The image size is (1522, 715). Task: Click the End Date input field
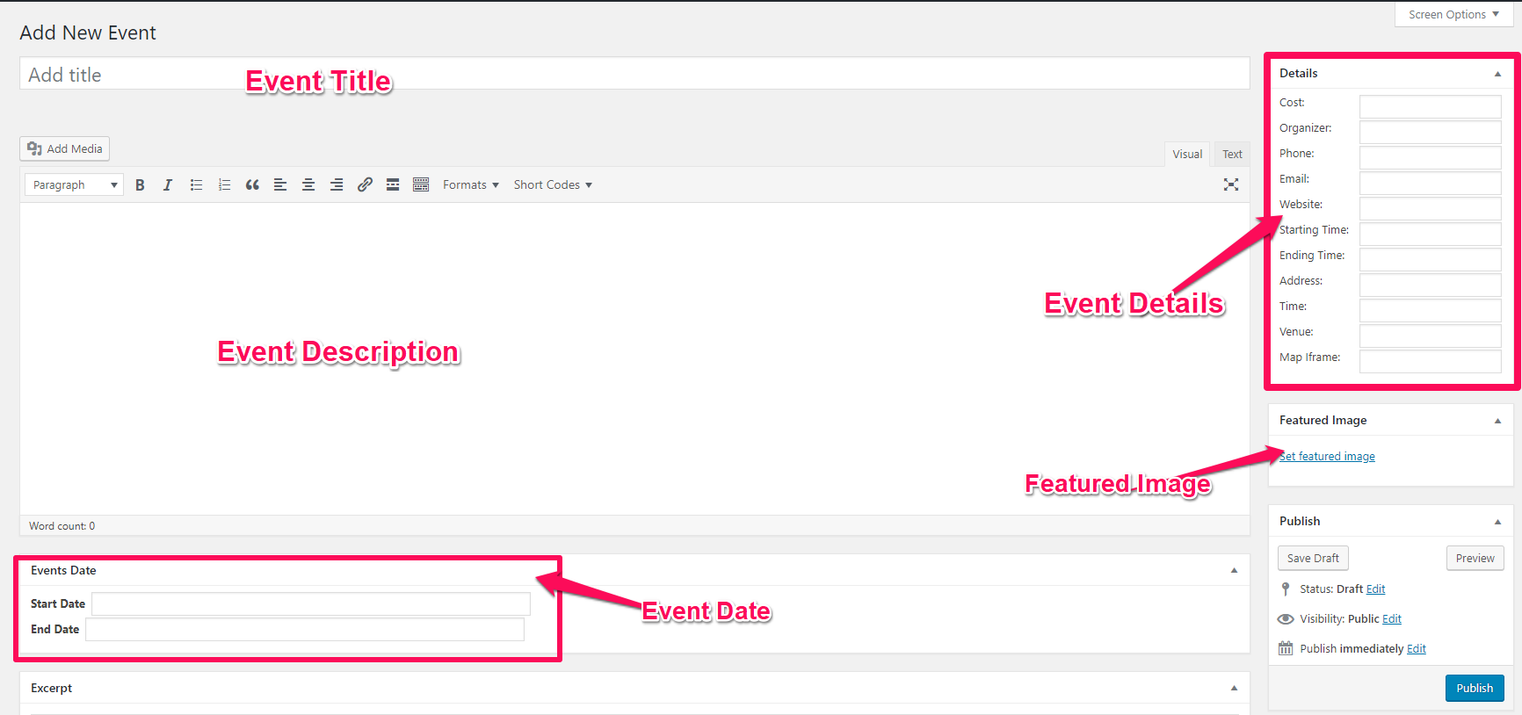click(x=305, y=630)
